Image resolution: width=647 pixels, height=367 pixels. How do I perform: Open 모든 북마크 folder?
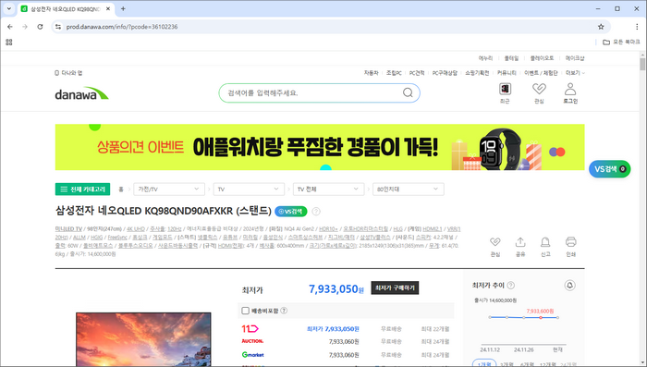pyautogui.click(x=621, y=43)
